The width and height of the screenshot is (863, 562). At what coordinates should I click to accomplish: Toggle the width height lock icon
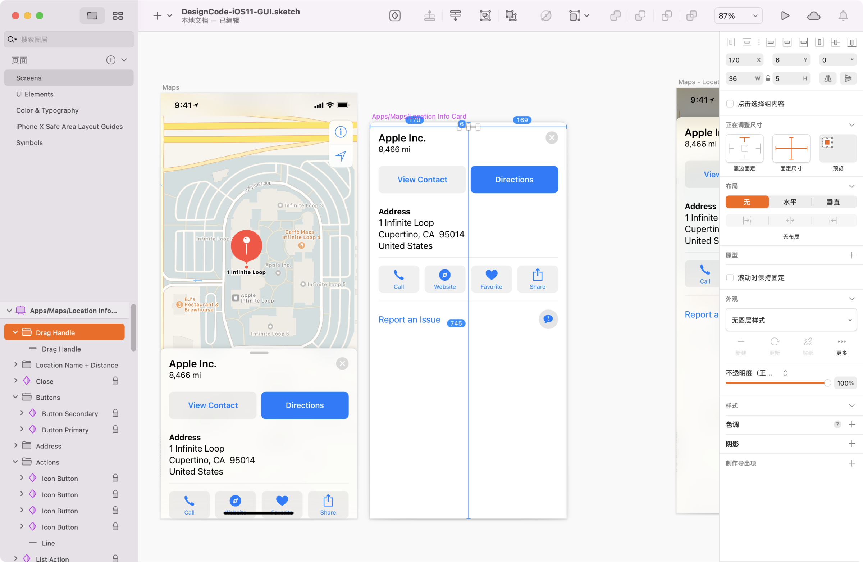click(x=768, y=78)
